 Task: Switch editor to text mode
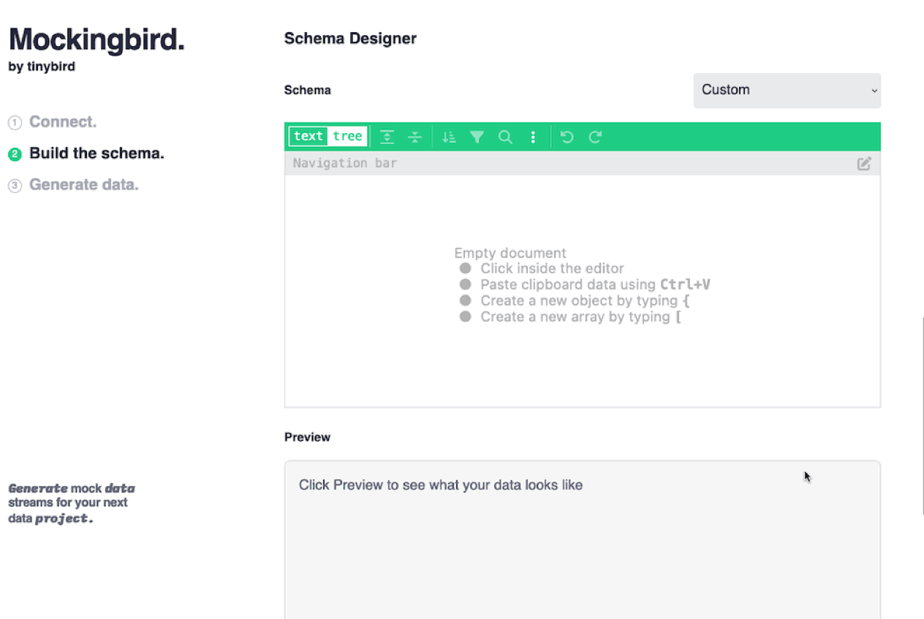[x=308, y=136]
